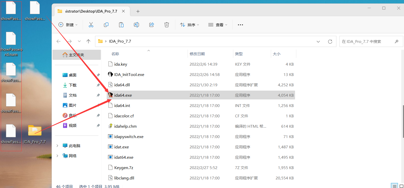The width and height of the screenshot is (404, 188).
Task: Click the IDA_Pro_7.7 folder on desktop
Action: click(x=35, y=134)
